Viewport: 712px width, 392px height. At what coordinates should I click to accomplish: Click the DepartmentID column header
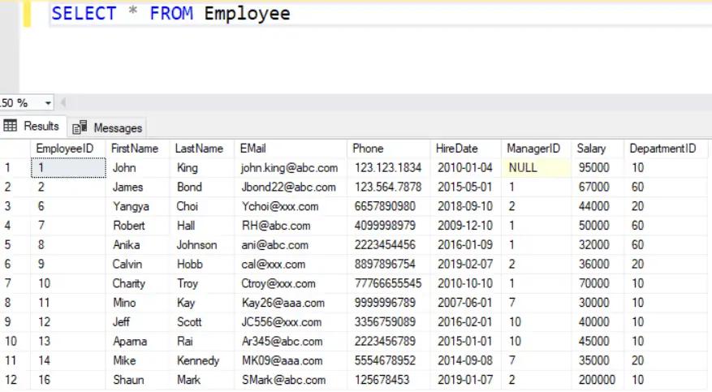(x=662, y=149)
